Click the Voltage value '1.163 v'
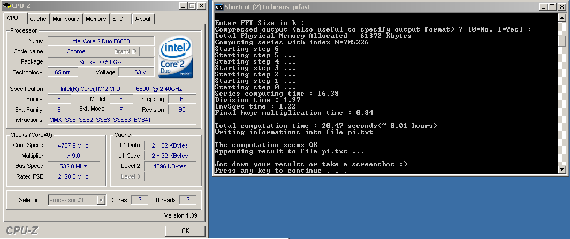Viewport: 570px width, 239px height. (x=136, y=72)
